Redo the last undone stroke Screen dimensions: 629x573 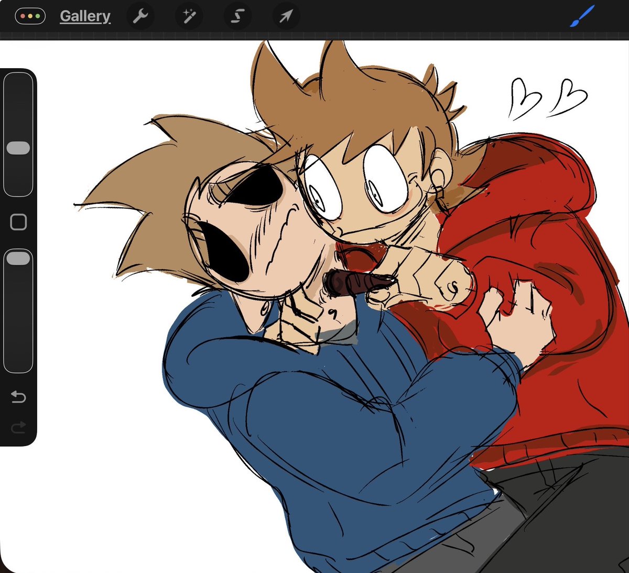(18, 428)
